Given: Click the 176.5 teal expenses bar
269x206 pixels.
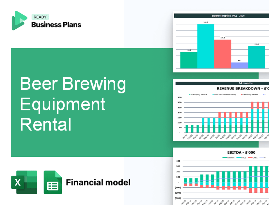Looking at the screenshot, I should point(257,57).
